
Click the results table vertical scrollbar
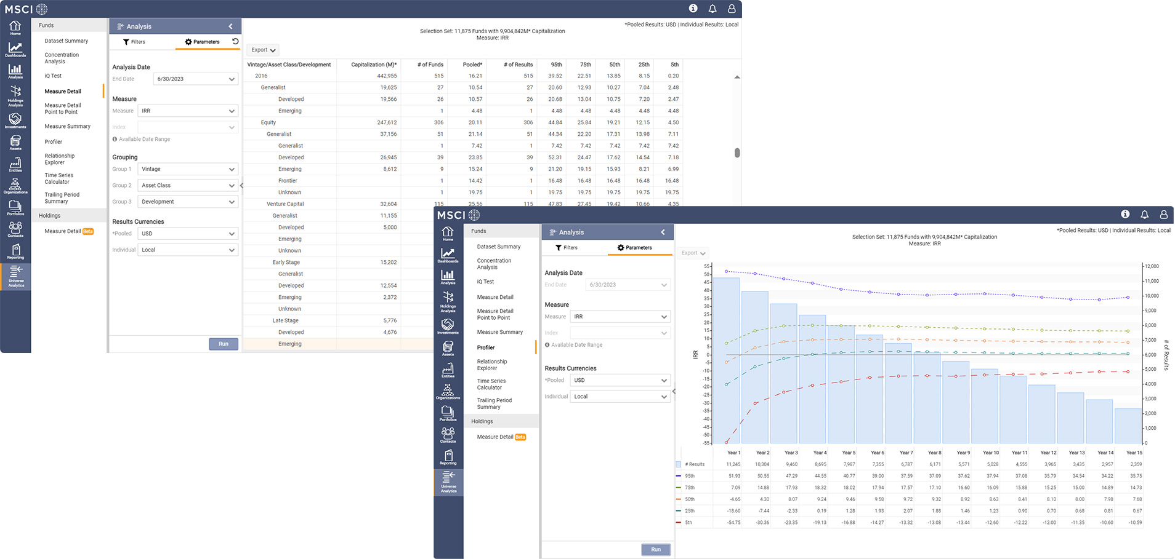pyautogui.click(x=737, y=153)
